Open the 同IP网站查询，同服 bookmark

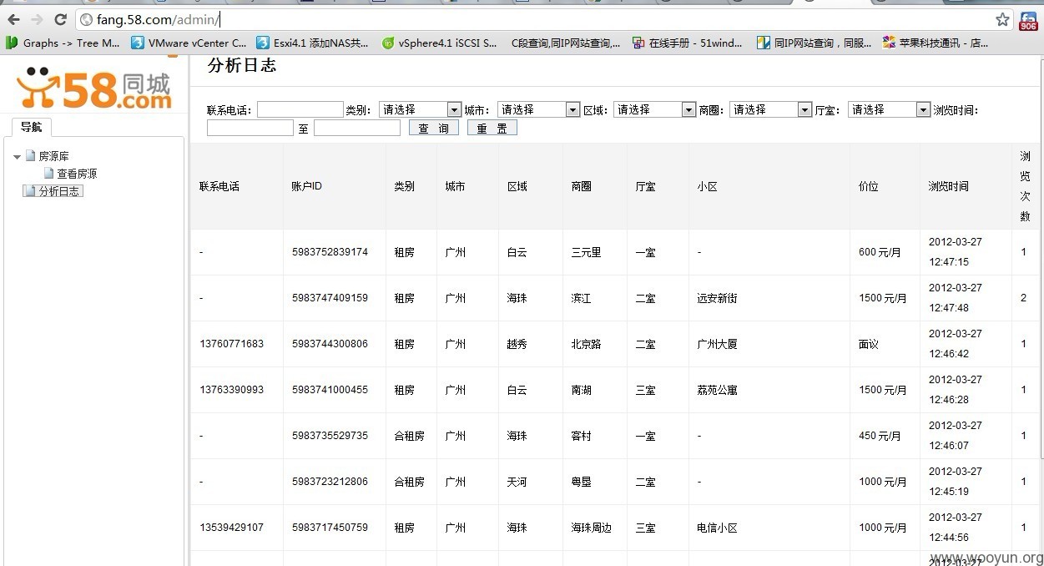coord(814,43)
